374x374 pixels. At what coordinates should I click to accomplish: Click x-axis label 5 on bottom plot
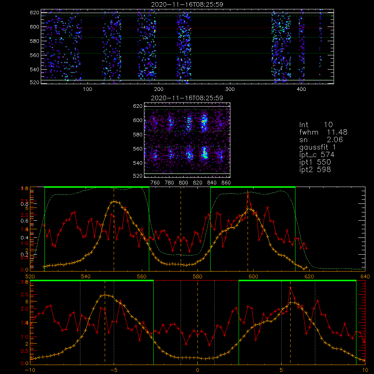pos(282,370)
